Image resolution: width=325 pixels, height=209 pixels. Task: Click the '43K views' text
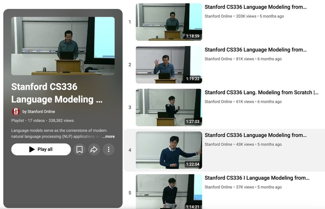(245, 145)
